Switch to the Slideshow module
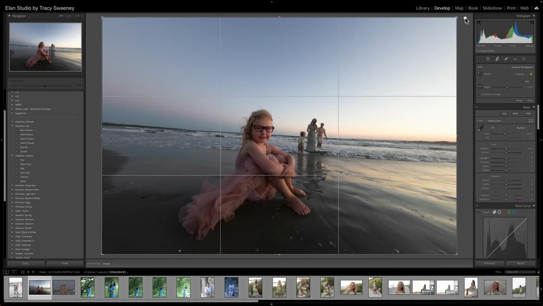 click(492, 8)
